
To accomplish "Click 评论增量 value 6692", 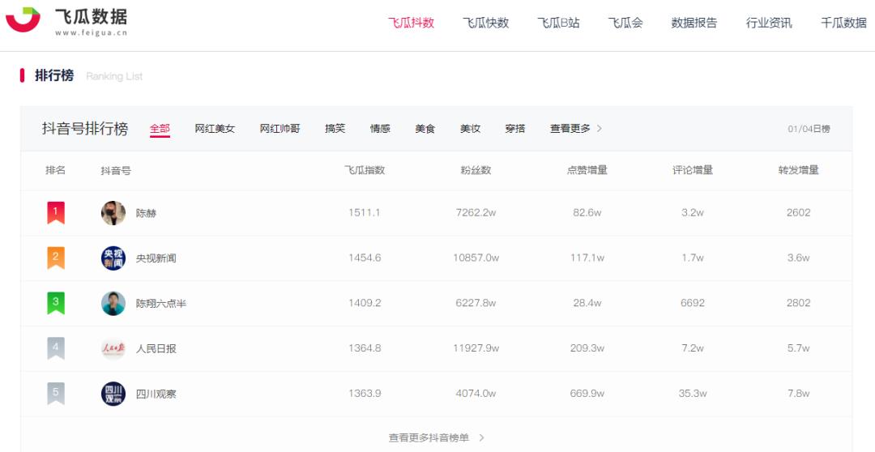I will click(x=693, y=303).
